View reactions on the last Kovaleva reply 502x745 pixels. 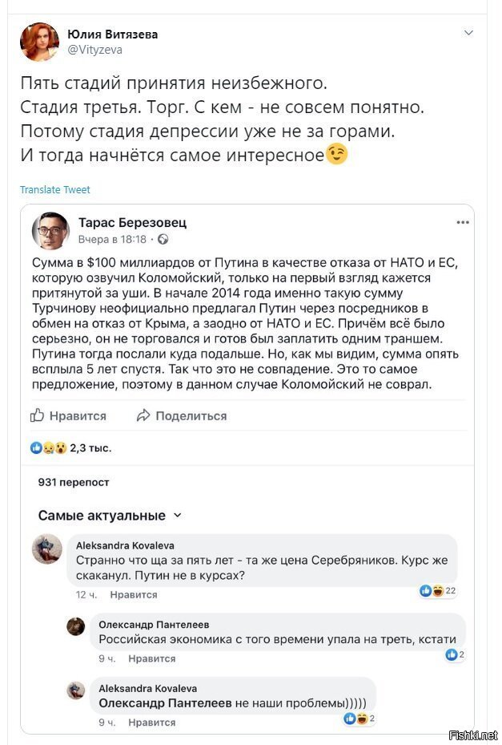pyautogui.click(x=359, y=719)
